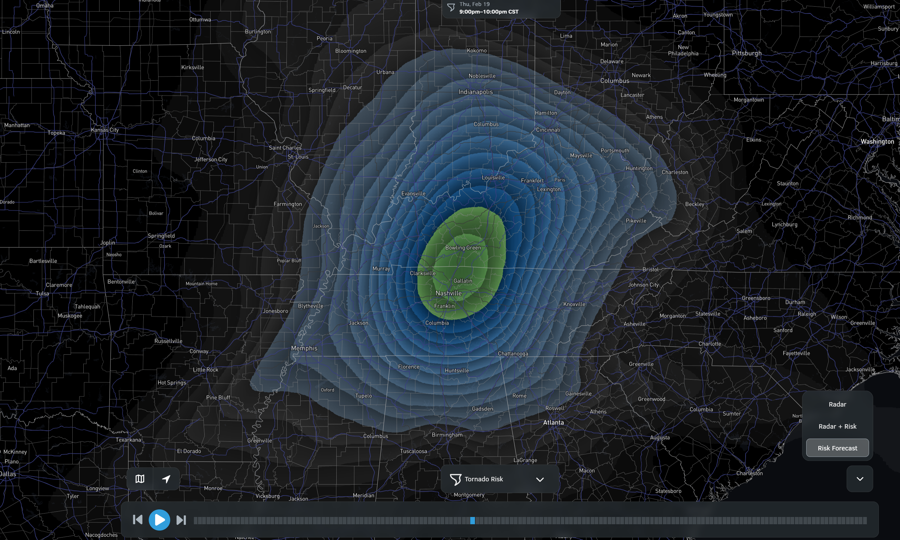Click the blue current-time marker on timeline

pyautogui.click(x=472, y=520)
